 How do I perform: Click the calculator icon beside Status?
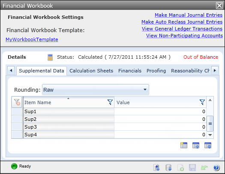(x=50, y=57)
